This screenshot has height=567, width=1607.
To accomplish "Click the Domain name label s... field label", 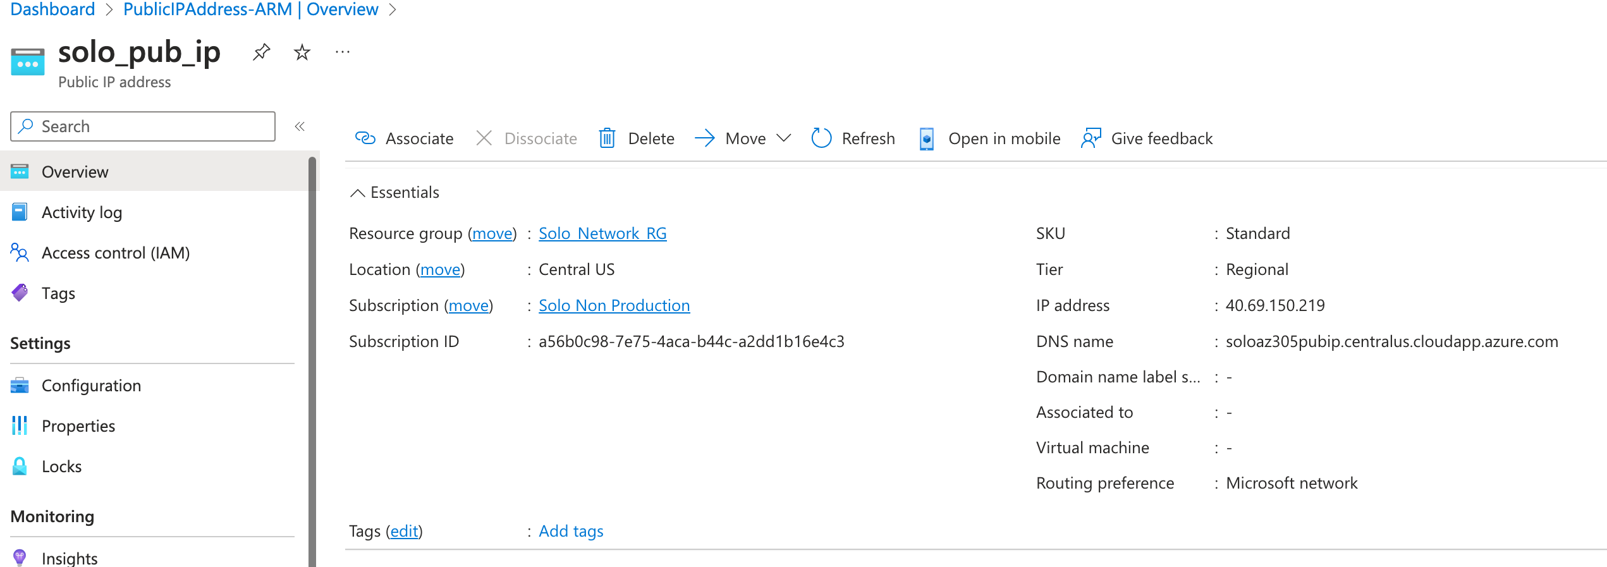I will (1118, 377).
